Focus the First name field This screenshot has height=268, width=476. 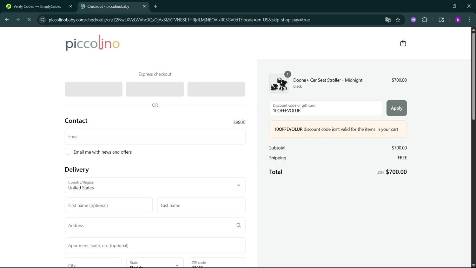pyautogui.click(x=109, y=205)
